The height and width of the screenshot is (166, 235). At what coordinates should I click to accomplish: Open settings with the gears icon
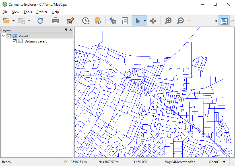pos(113,21)
